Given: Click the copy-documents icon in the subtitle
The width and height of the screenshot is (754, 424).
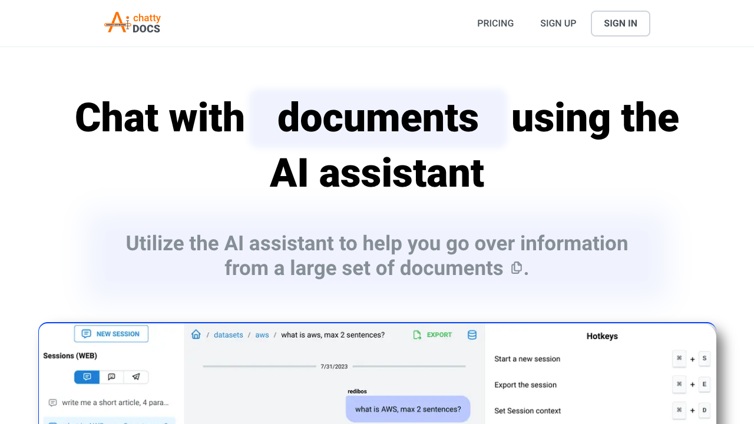Looking at the screenshot, I should (516, 267).
